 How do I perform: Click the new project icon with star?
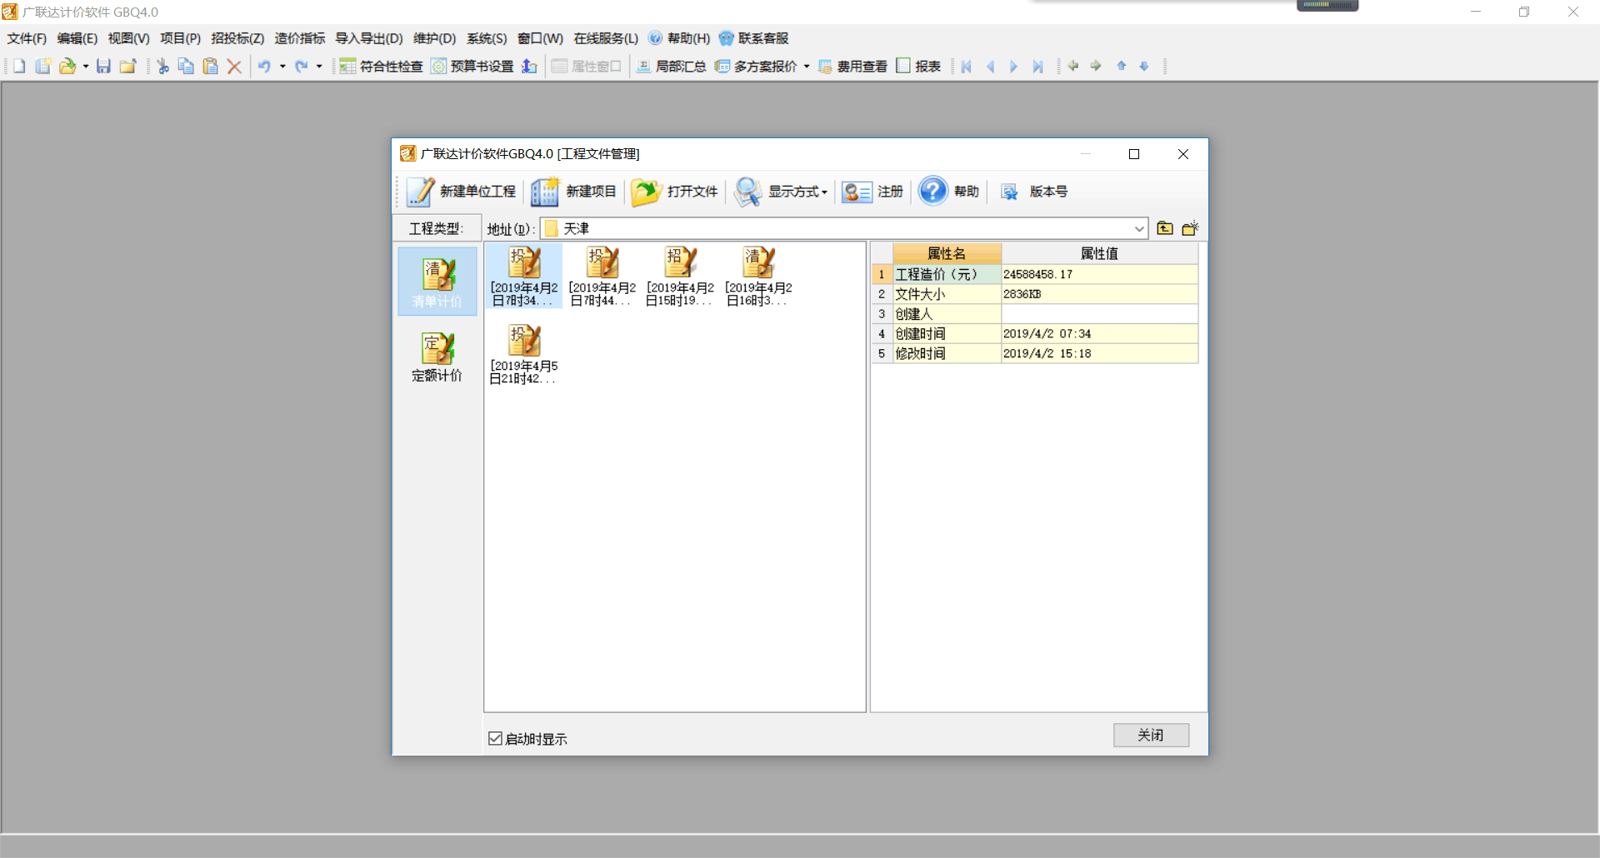coord(42,66)
